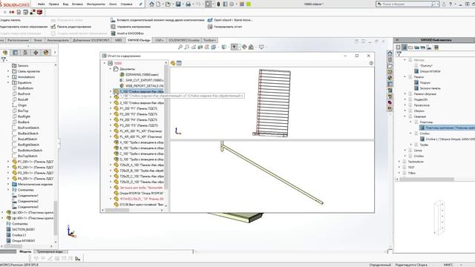Expand Металлические изделия in feature tree

coord(8,184)
